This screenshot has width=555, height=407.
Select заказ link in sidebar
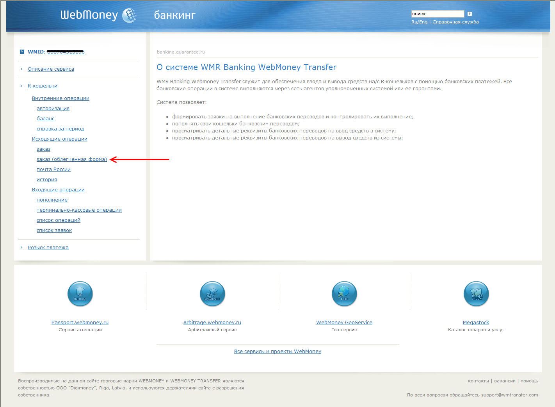pyautogui.click(x=43, y=149)
